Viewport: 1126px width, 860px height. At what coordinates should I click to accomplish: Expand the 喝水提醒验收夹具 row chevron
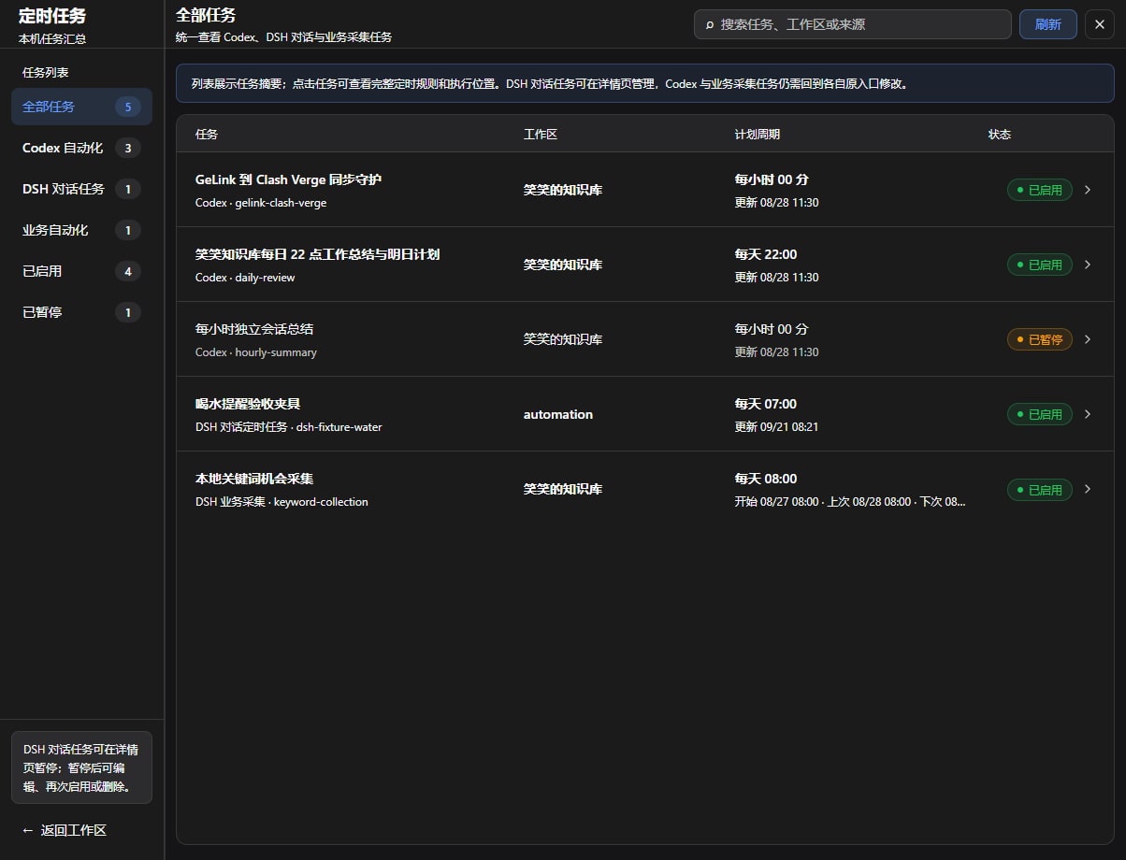[x=1087, y=414]
